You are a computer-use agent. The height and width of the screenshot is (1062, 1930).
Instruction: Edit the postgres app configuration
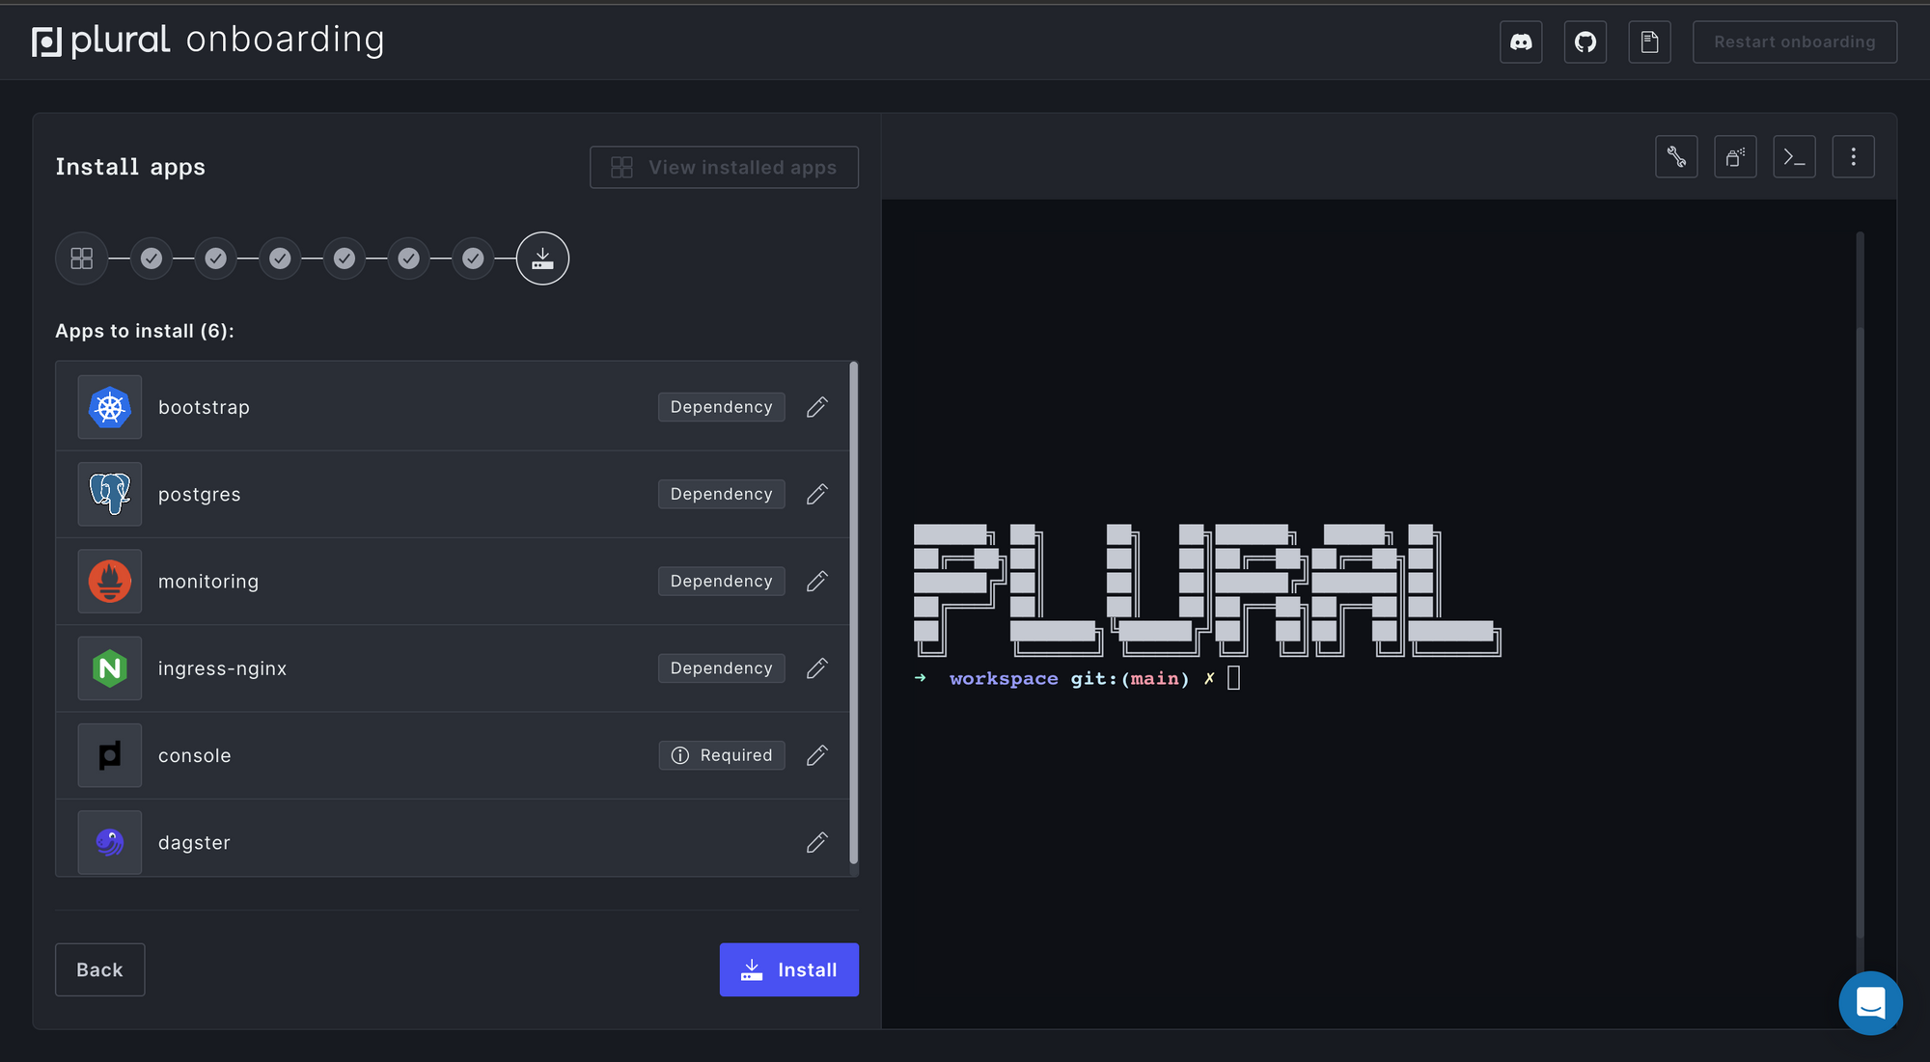817,494
